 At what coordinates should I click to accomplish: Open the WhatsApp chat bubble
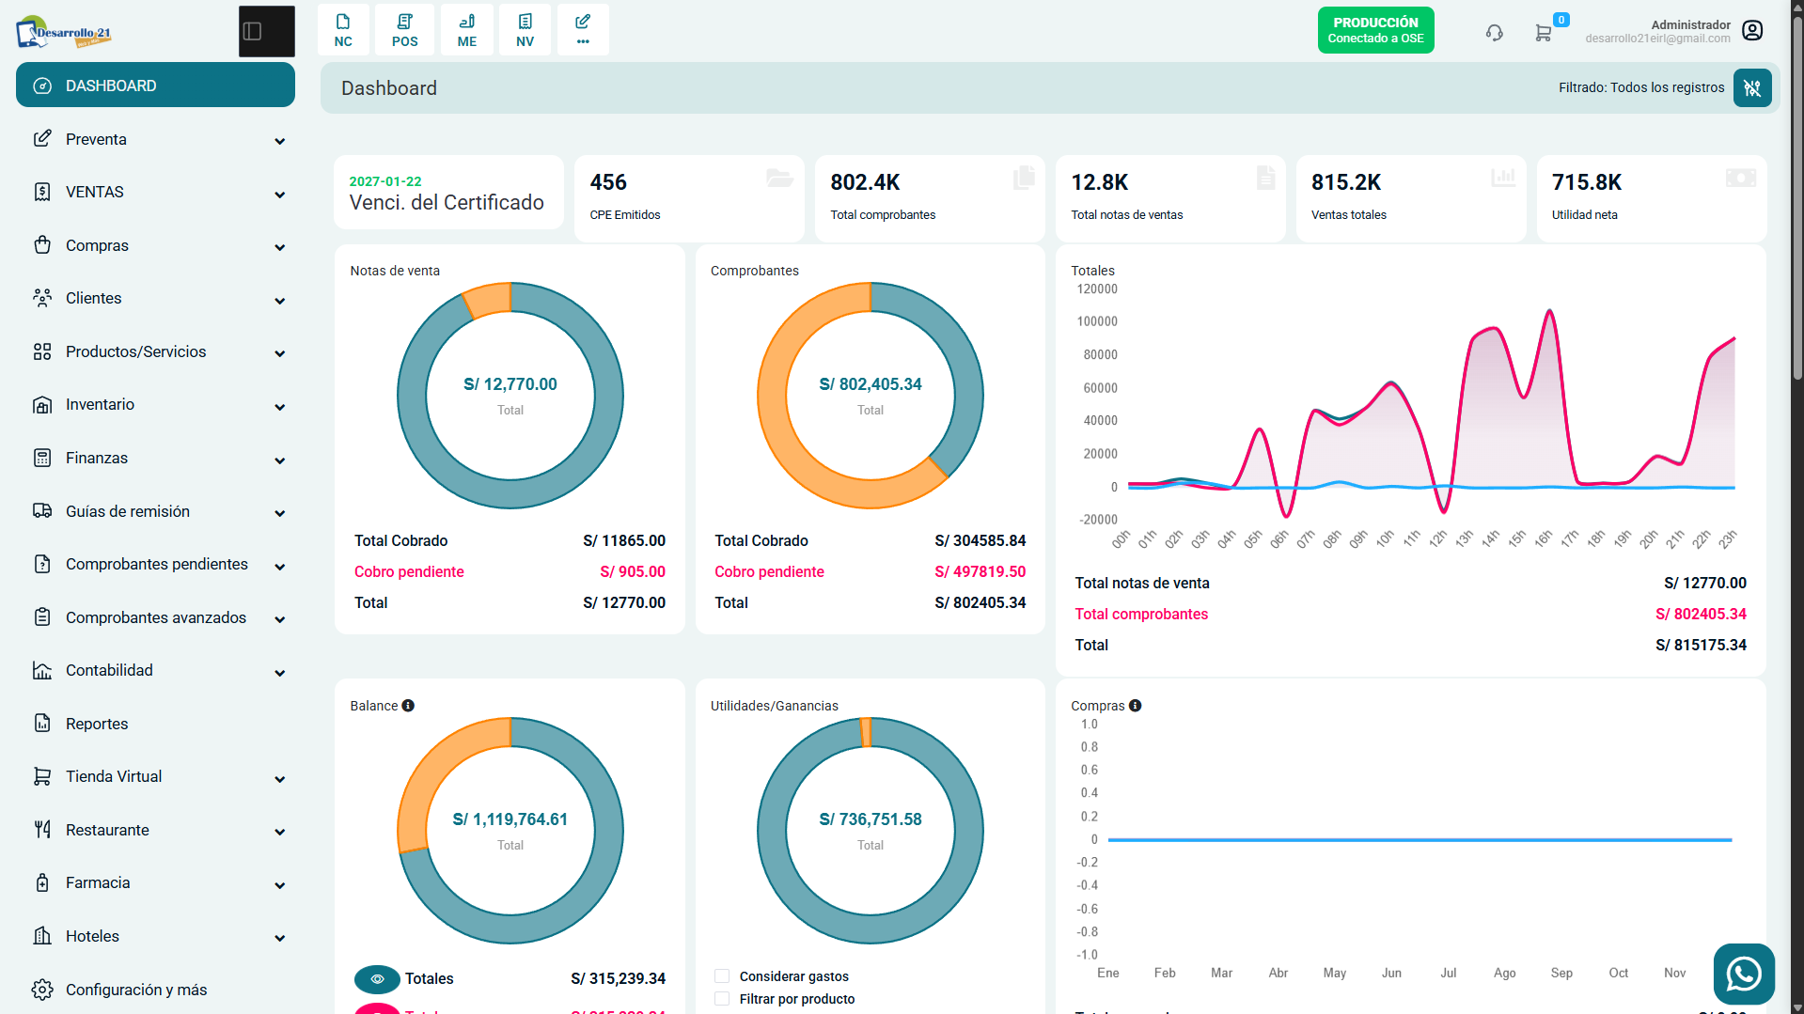tap(1743, 974)
